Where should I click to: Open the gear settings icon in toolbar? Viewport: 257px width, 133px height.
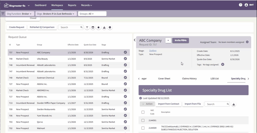point(110,27)
